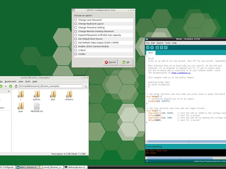Follow the http://arduino.cc link
Screen dimensions: 226x169
click(x=181, y=73)
